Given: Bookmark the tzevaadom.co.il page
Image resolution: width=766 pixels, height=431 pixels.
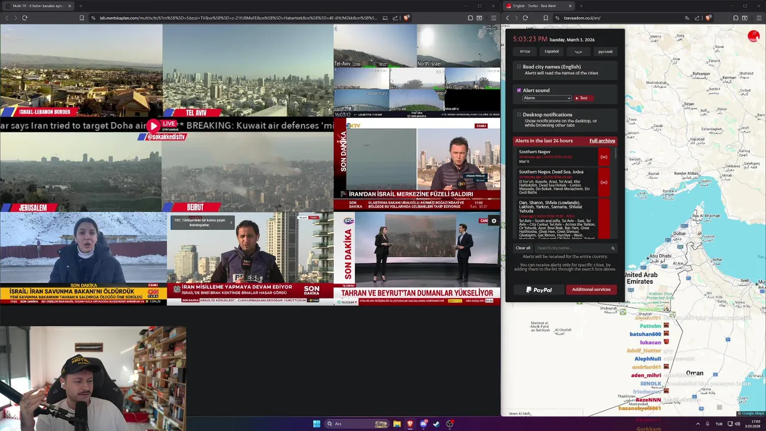Looking at the screenshot, I should click(x=545, y=18).
